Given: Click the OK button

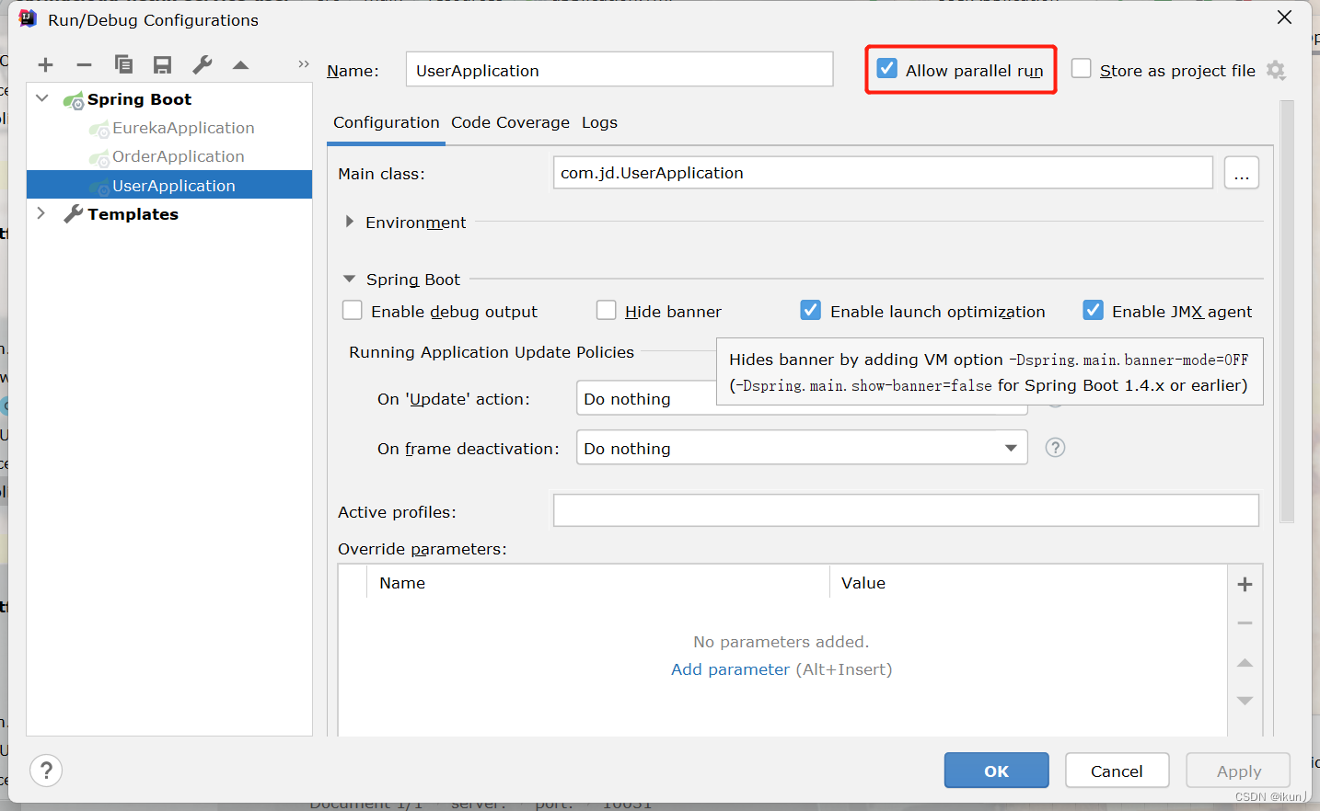Looking at the screenshot, I should point(996,771).
